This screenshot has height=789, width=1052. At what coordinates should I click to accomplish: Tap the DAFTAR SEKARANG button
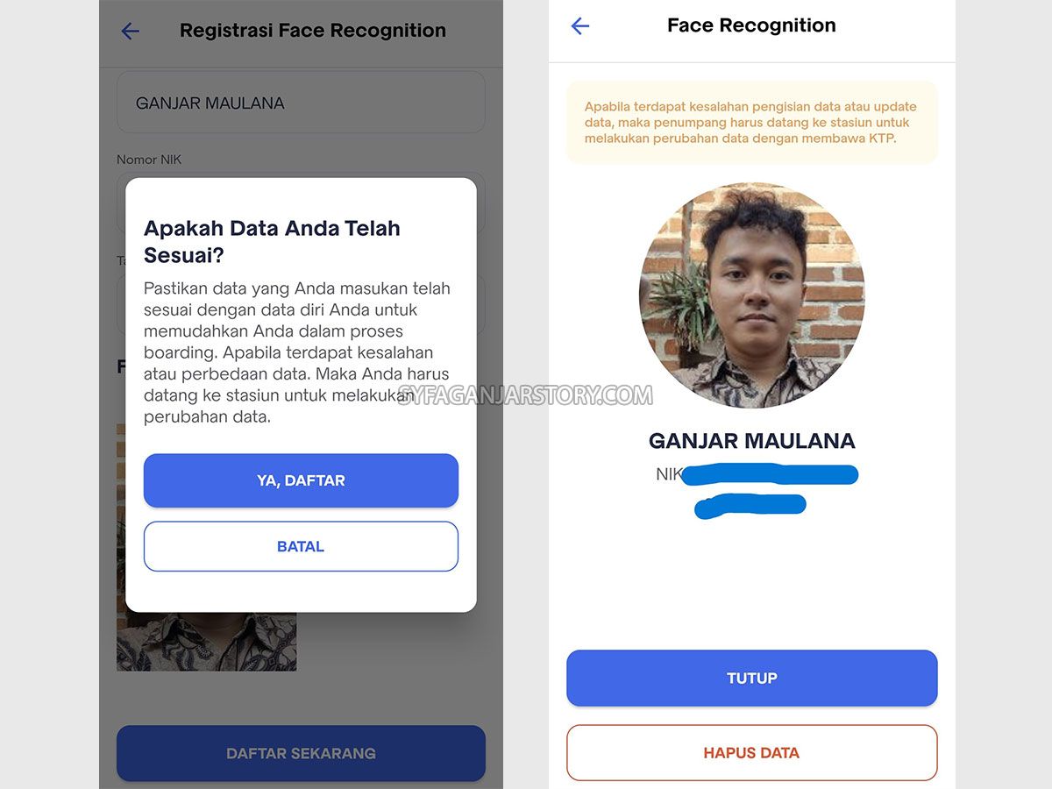point(301,753)
